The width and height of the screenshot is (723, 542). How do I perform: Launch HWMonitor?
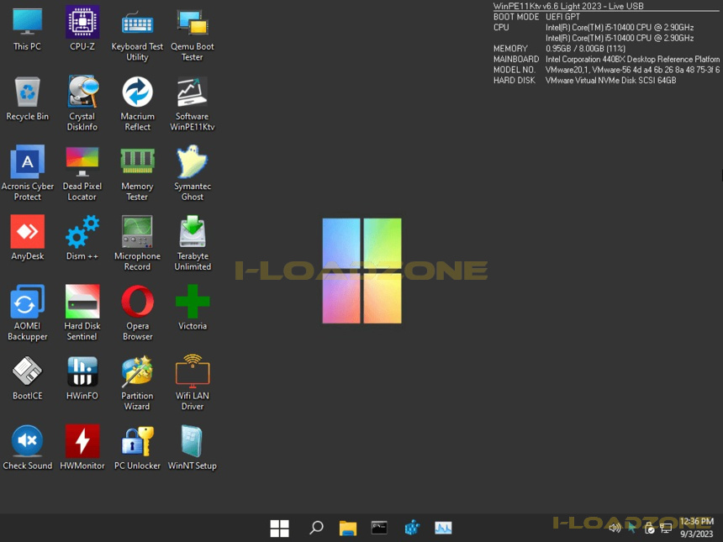82,448
